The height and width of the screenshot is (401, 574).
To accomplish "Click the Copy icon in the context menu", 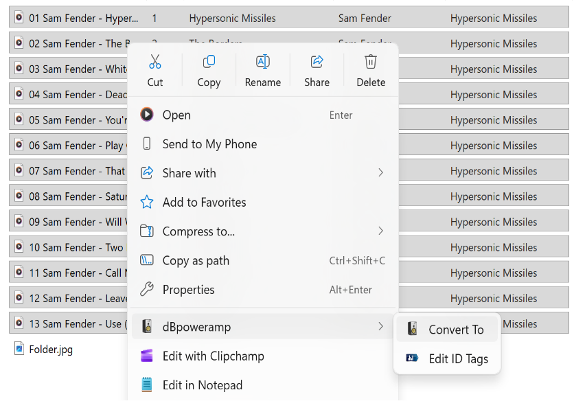I will coord(209,62).
